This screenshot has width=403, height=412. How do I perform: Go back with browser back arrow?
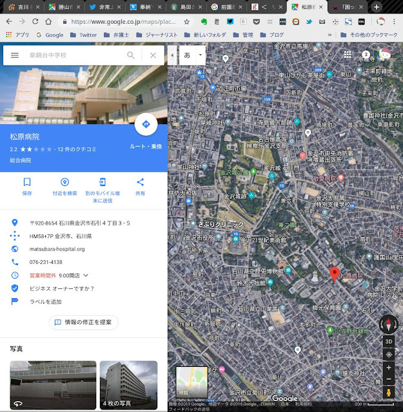(x=9, y=21)
